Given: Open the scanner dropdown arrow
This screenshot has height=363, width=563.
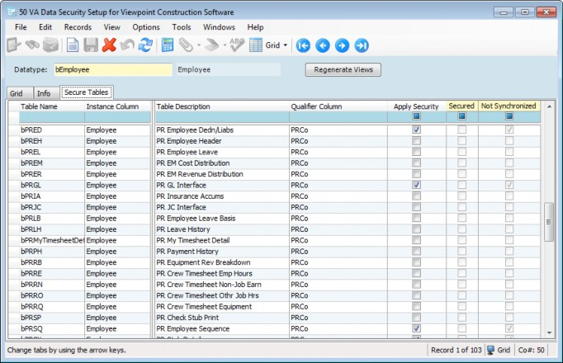Looking at the screenshot, I should pyautogui.click(x=225, y=45).
